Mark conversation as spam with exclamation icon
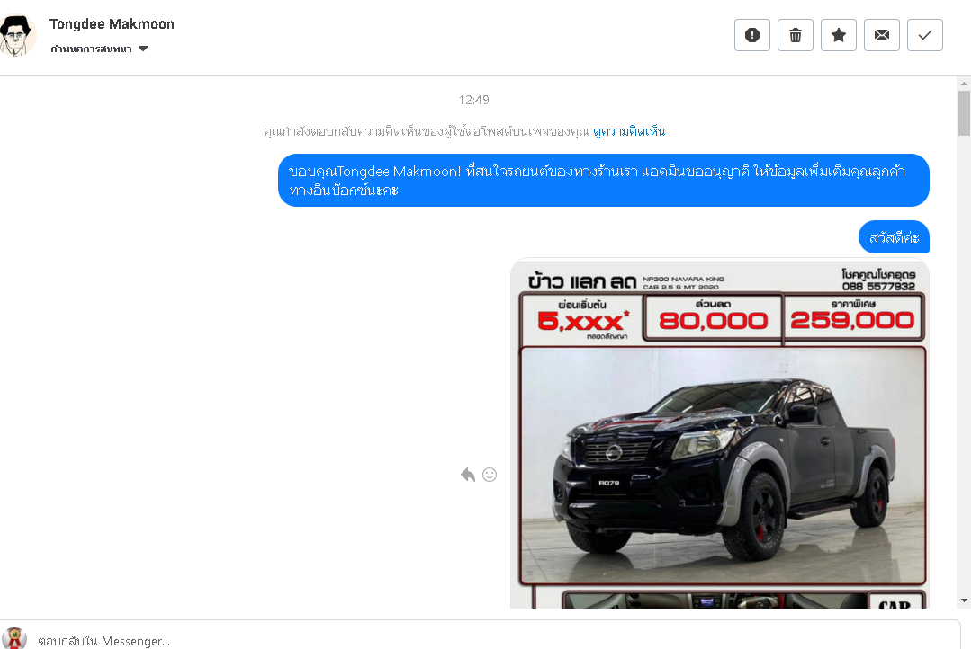The image size is (971, 649). pyautogui.click(x=751, y=35)
